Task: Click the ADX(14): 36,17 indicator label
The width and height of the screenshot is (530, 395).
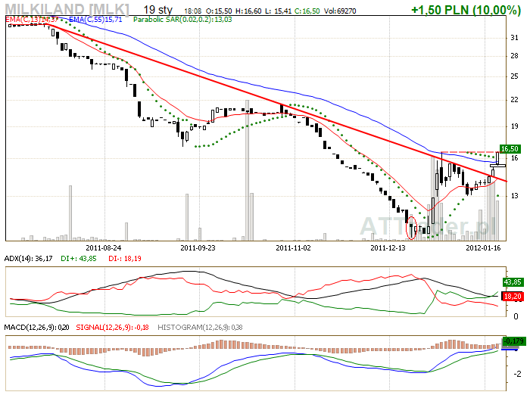Action: [29, 259]
